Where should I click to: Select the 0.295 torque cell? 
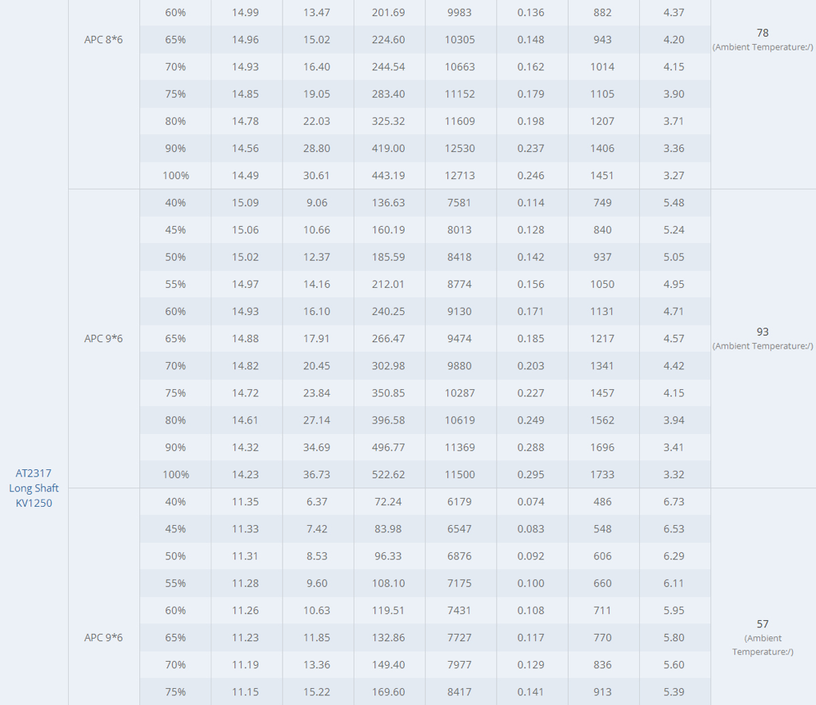[530, 475]
